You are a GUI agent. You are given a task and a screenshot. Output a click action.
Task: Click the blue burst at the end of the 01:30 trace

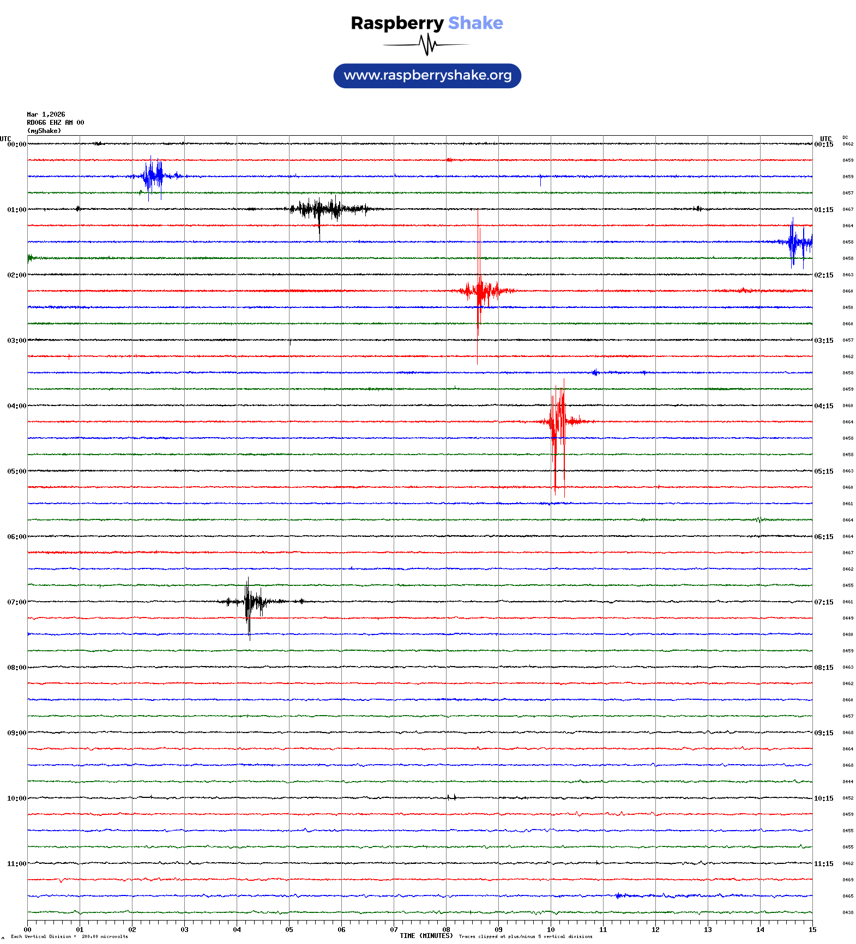(798, 242)
